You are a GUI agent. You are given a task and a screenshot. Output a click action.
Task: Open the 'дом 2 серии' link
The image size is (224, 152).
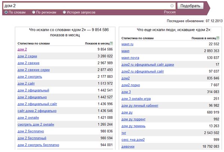click(x=27, y=56)
